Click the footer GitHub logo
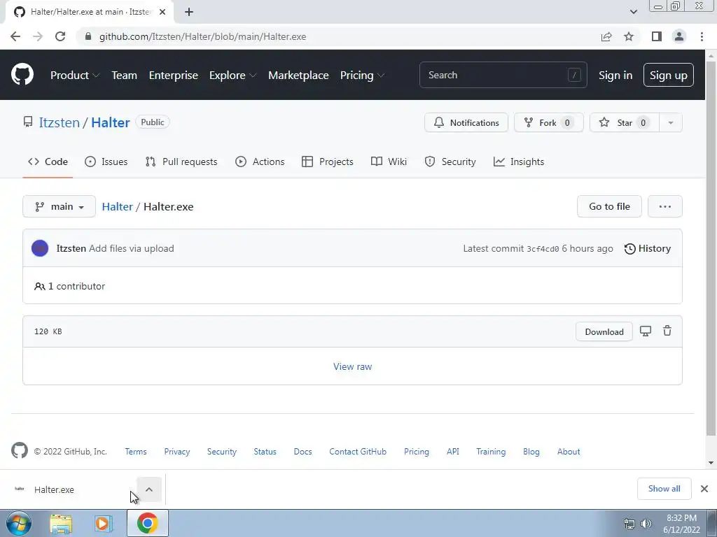This screenshot has width=717, height=537. click(x=19, y=451)
